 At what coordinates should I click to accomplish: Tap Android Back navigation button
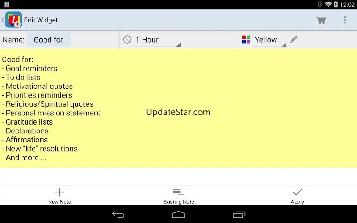[118, 214]
